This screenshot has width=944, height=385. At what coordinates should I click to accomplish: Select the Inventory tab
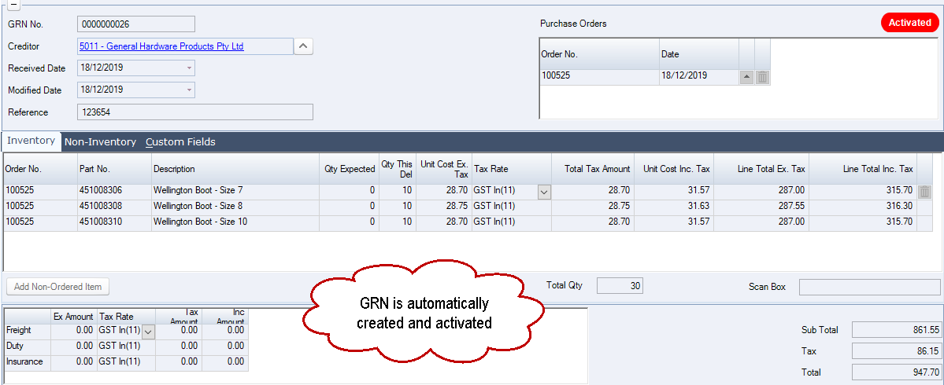click(31, 141)
